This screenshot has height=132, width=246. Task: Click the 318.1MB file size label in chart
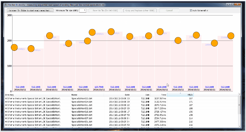pos(162,87)
